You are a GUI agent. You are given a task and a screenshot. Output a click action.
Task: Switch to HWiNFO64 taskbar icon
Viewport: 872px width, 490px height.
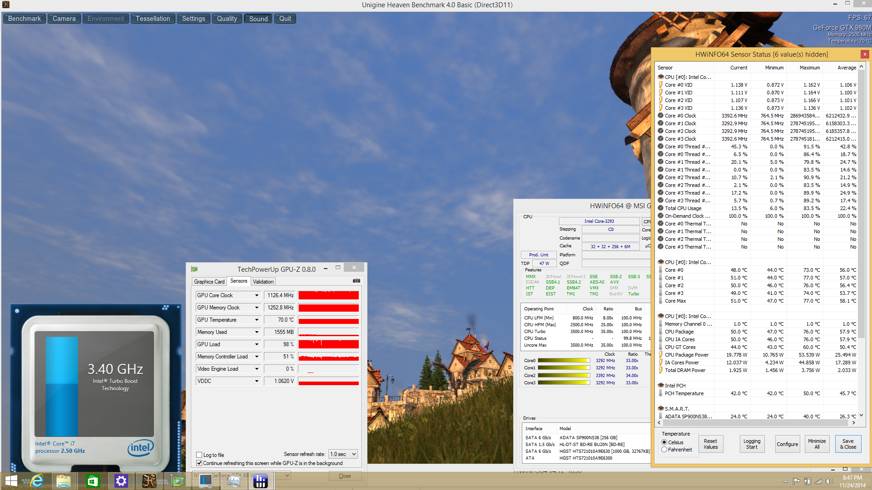pos(261,481)
